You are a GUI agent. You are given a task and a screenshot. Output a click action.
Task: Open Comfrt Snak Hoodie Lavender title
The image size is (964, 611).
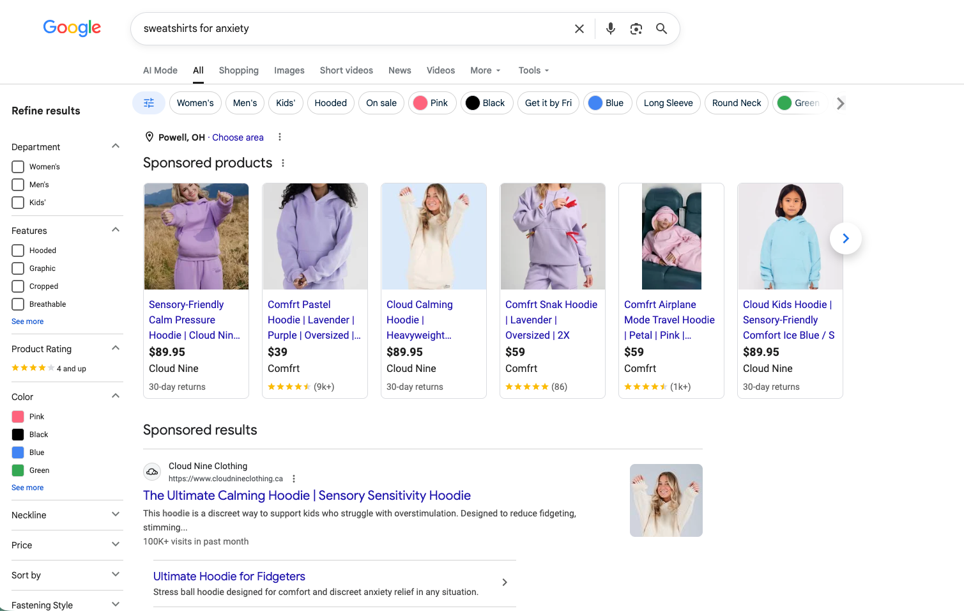coord(551,320)
